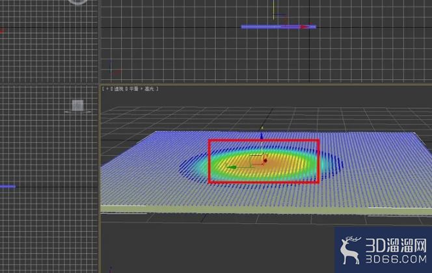432x273 pixels.
Task: Open the 平滑 + 高光 shading label menu
Action: pos(142,89)
